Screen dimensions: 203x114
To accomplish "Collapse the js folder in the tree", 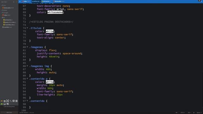I will click(3, 17).
